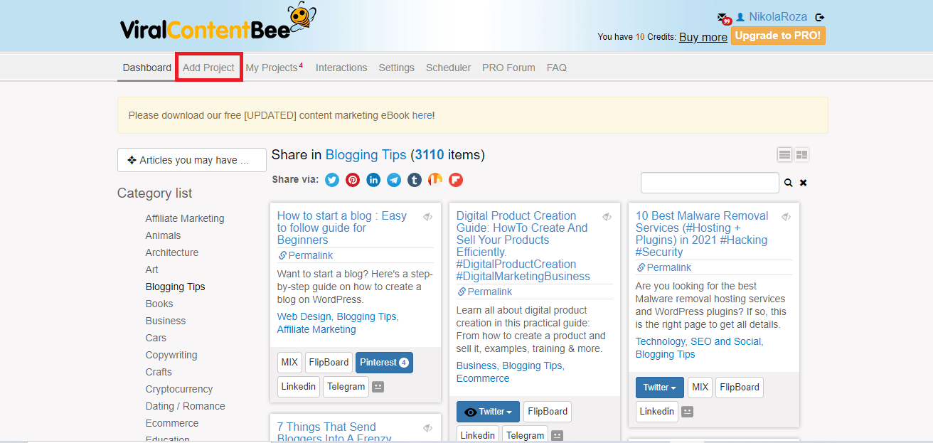Viewport: 933px width, 443px height.
Task: Open the Interactions tab
Action: [341, 68]
